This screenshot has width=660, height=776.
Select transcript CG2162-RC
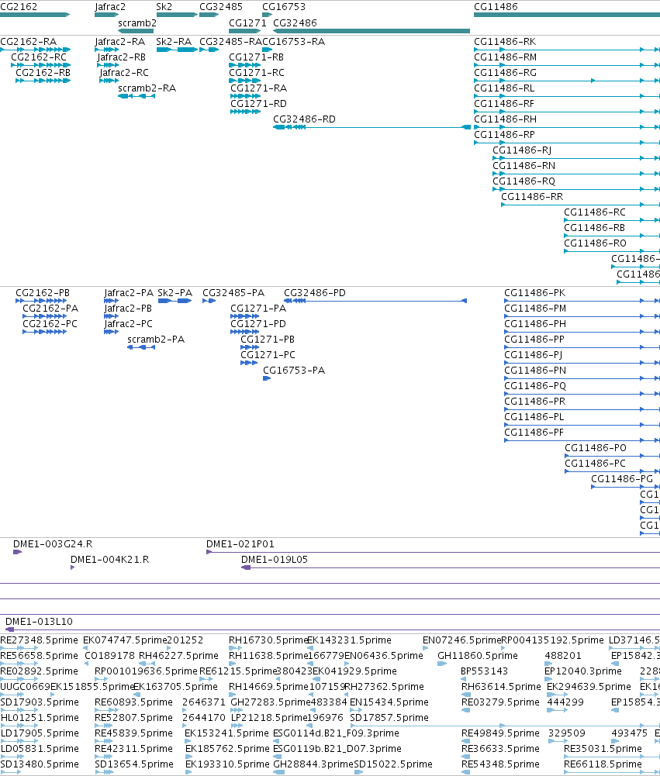[x=39, y=57]
